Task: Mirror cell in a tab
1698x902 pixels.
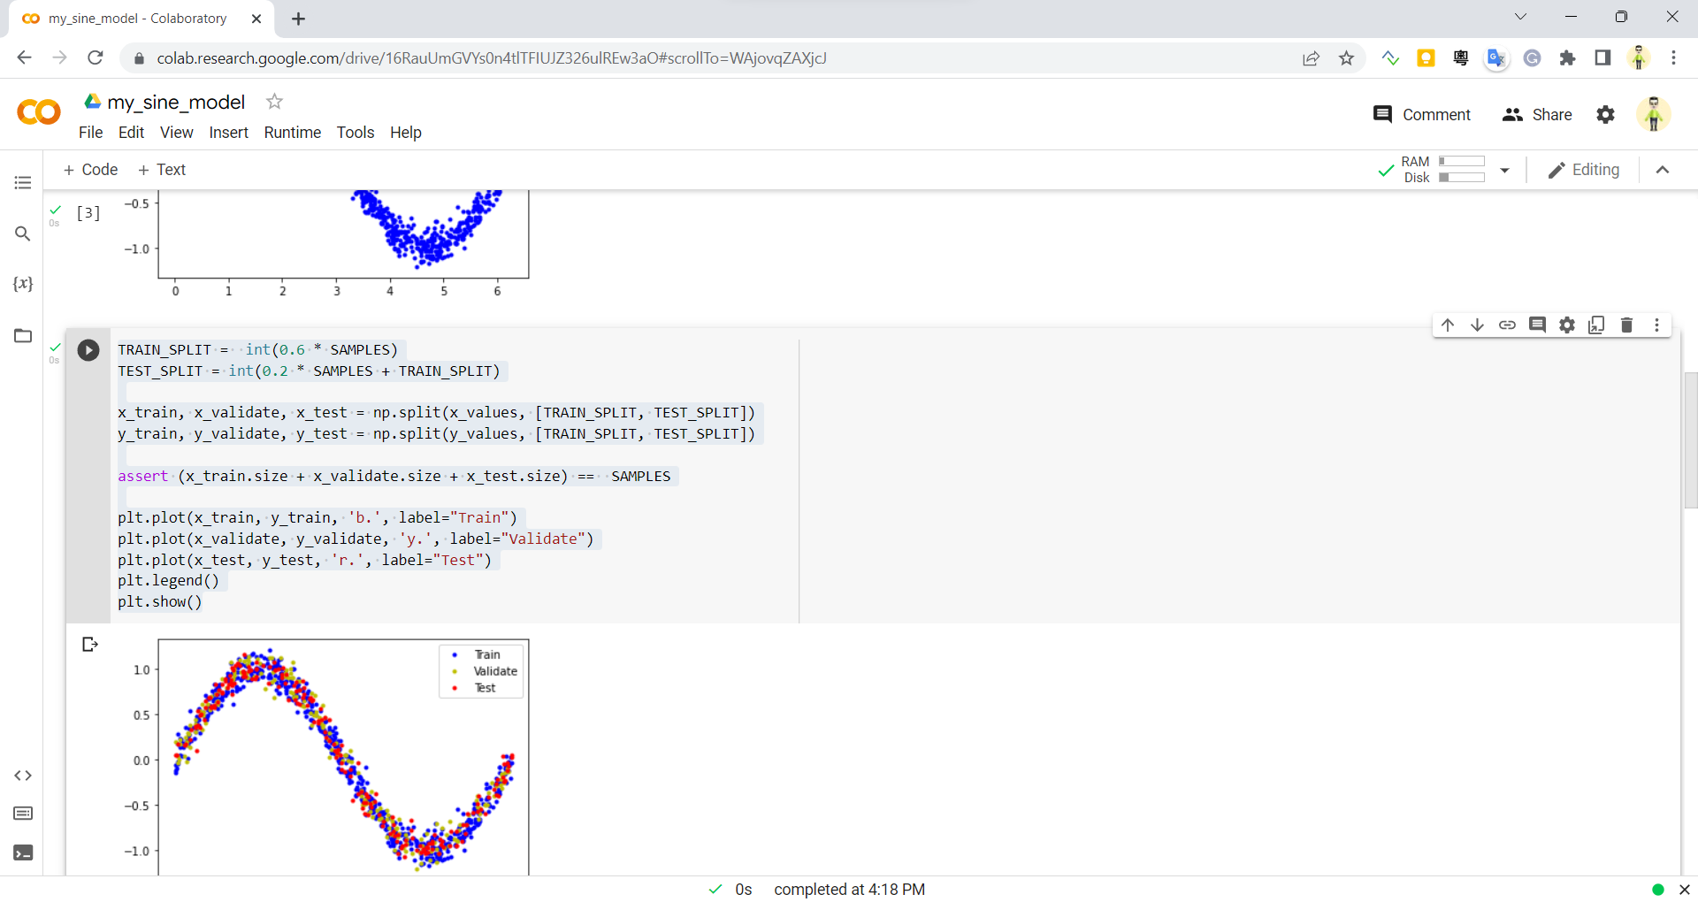Action: (1596, 325)
